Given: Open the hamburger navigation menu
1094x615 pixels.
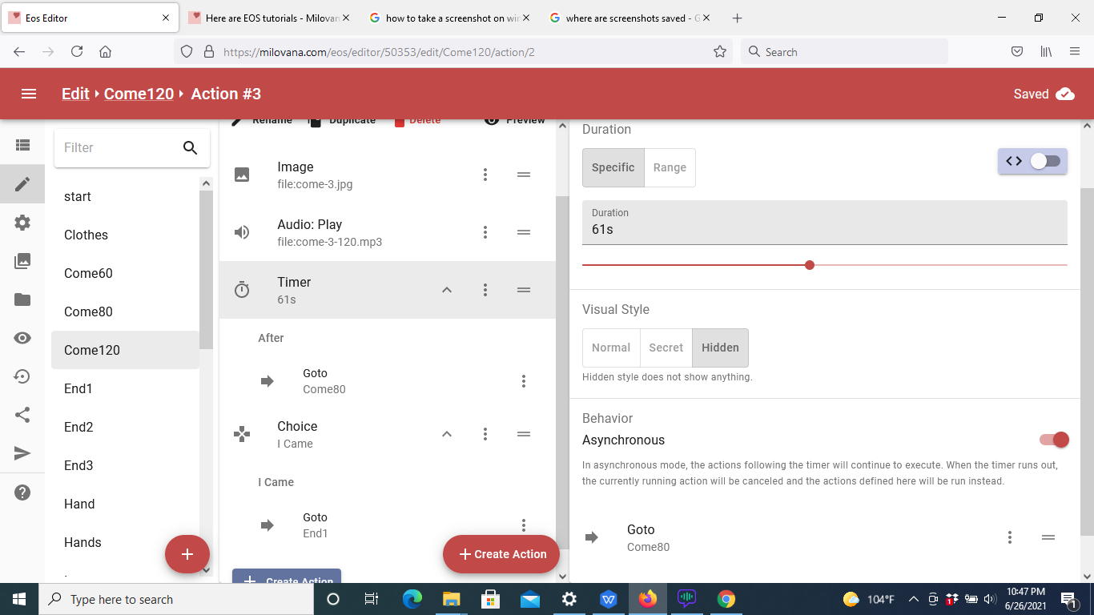Looking at the screenshot, I should (x=29, y=94).
